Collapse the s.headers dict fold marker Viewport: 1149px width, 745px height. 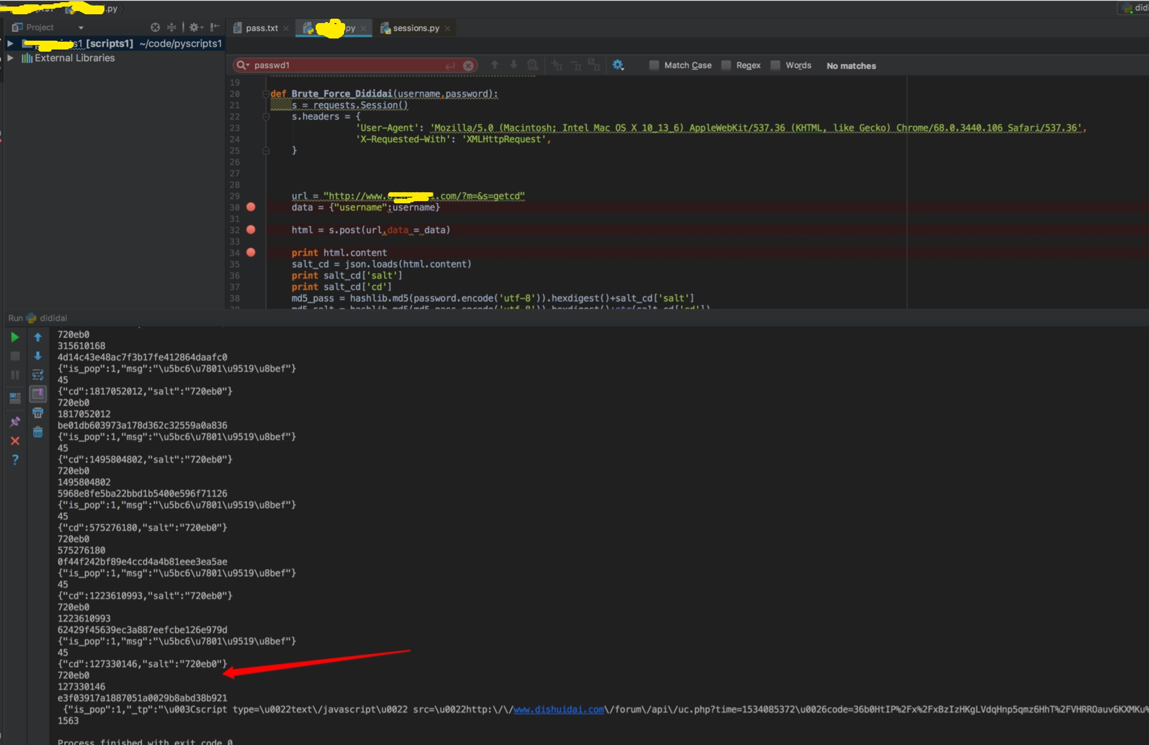pyautogui.click(x=266, y=116)
